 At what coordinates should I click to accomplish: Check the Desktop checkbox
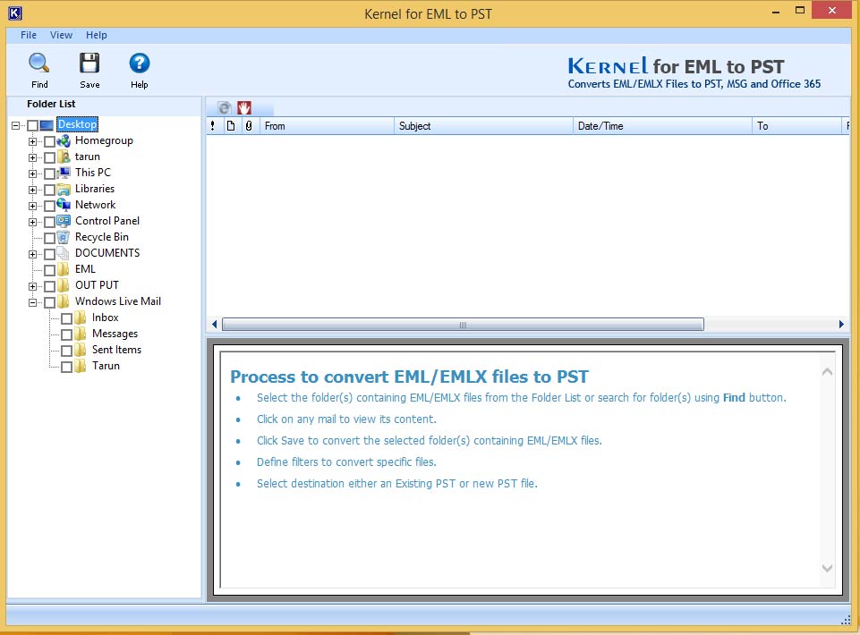tap(32, 125)
